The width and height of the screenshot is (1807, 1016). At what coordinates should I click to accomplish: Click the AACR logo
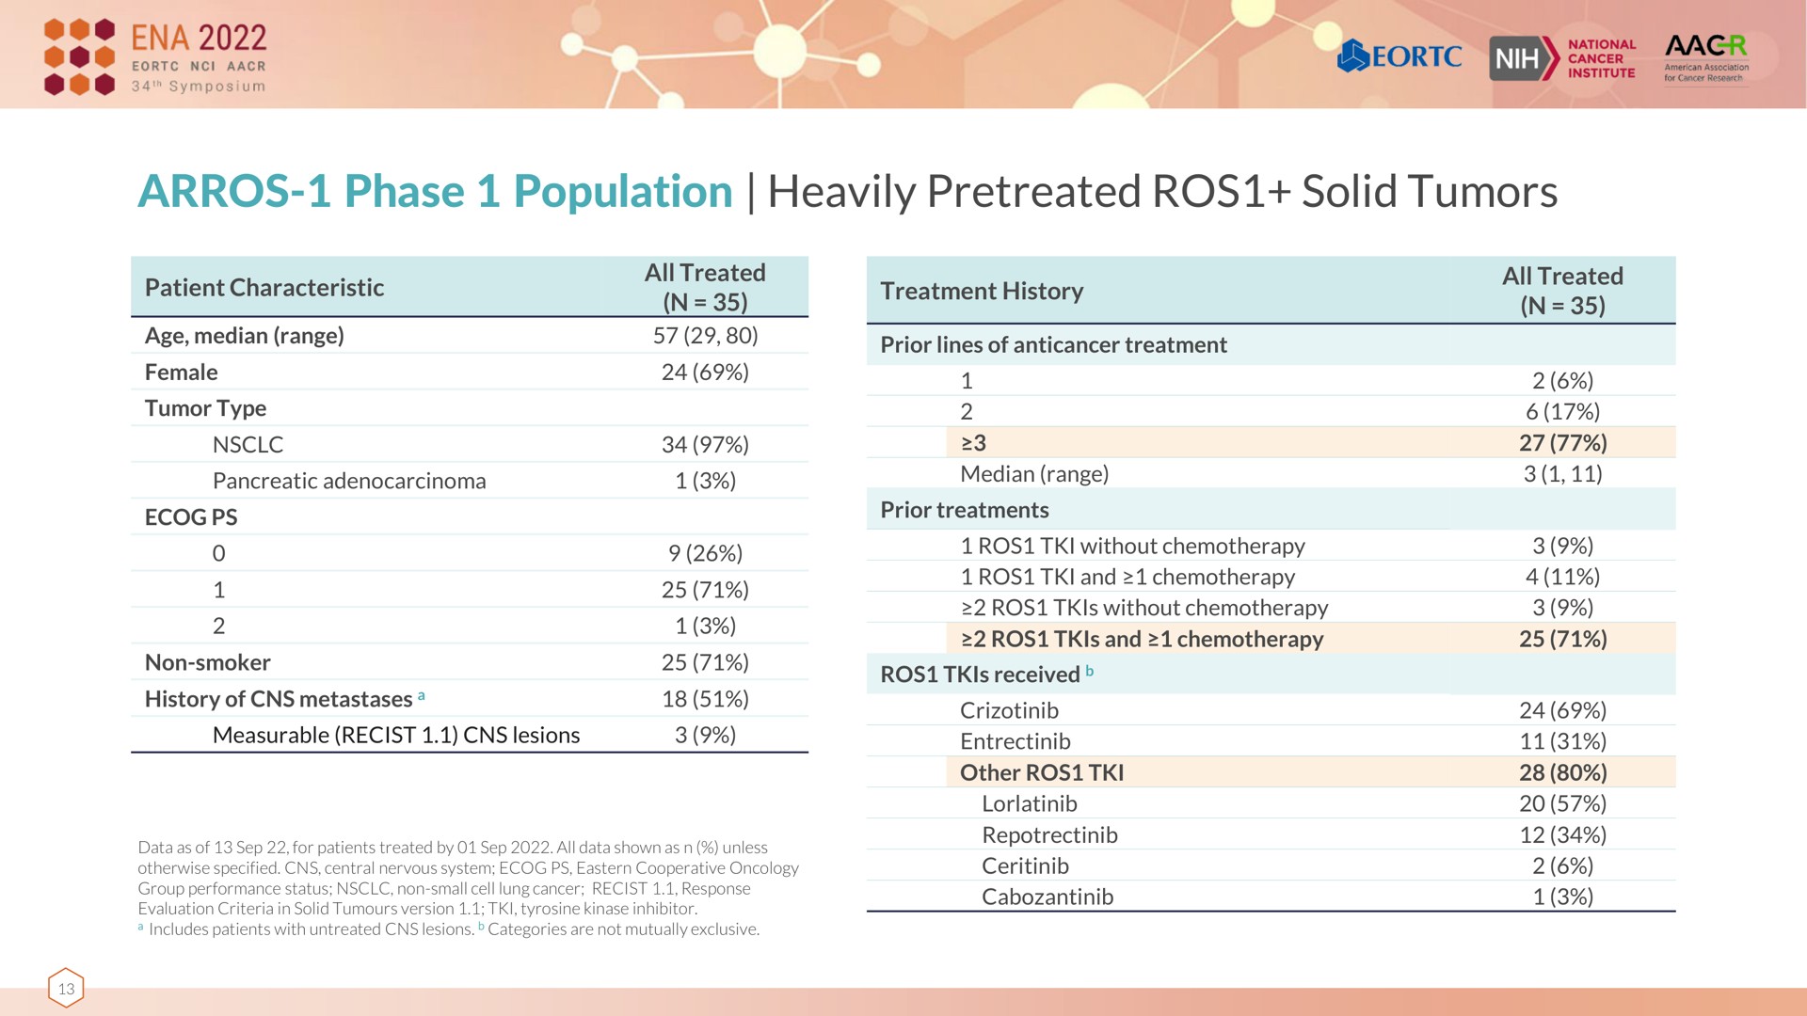tap(1706, 58)
